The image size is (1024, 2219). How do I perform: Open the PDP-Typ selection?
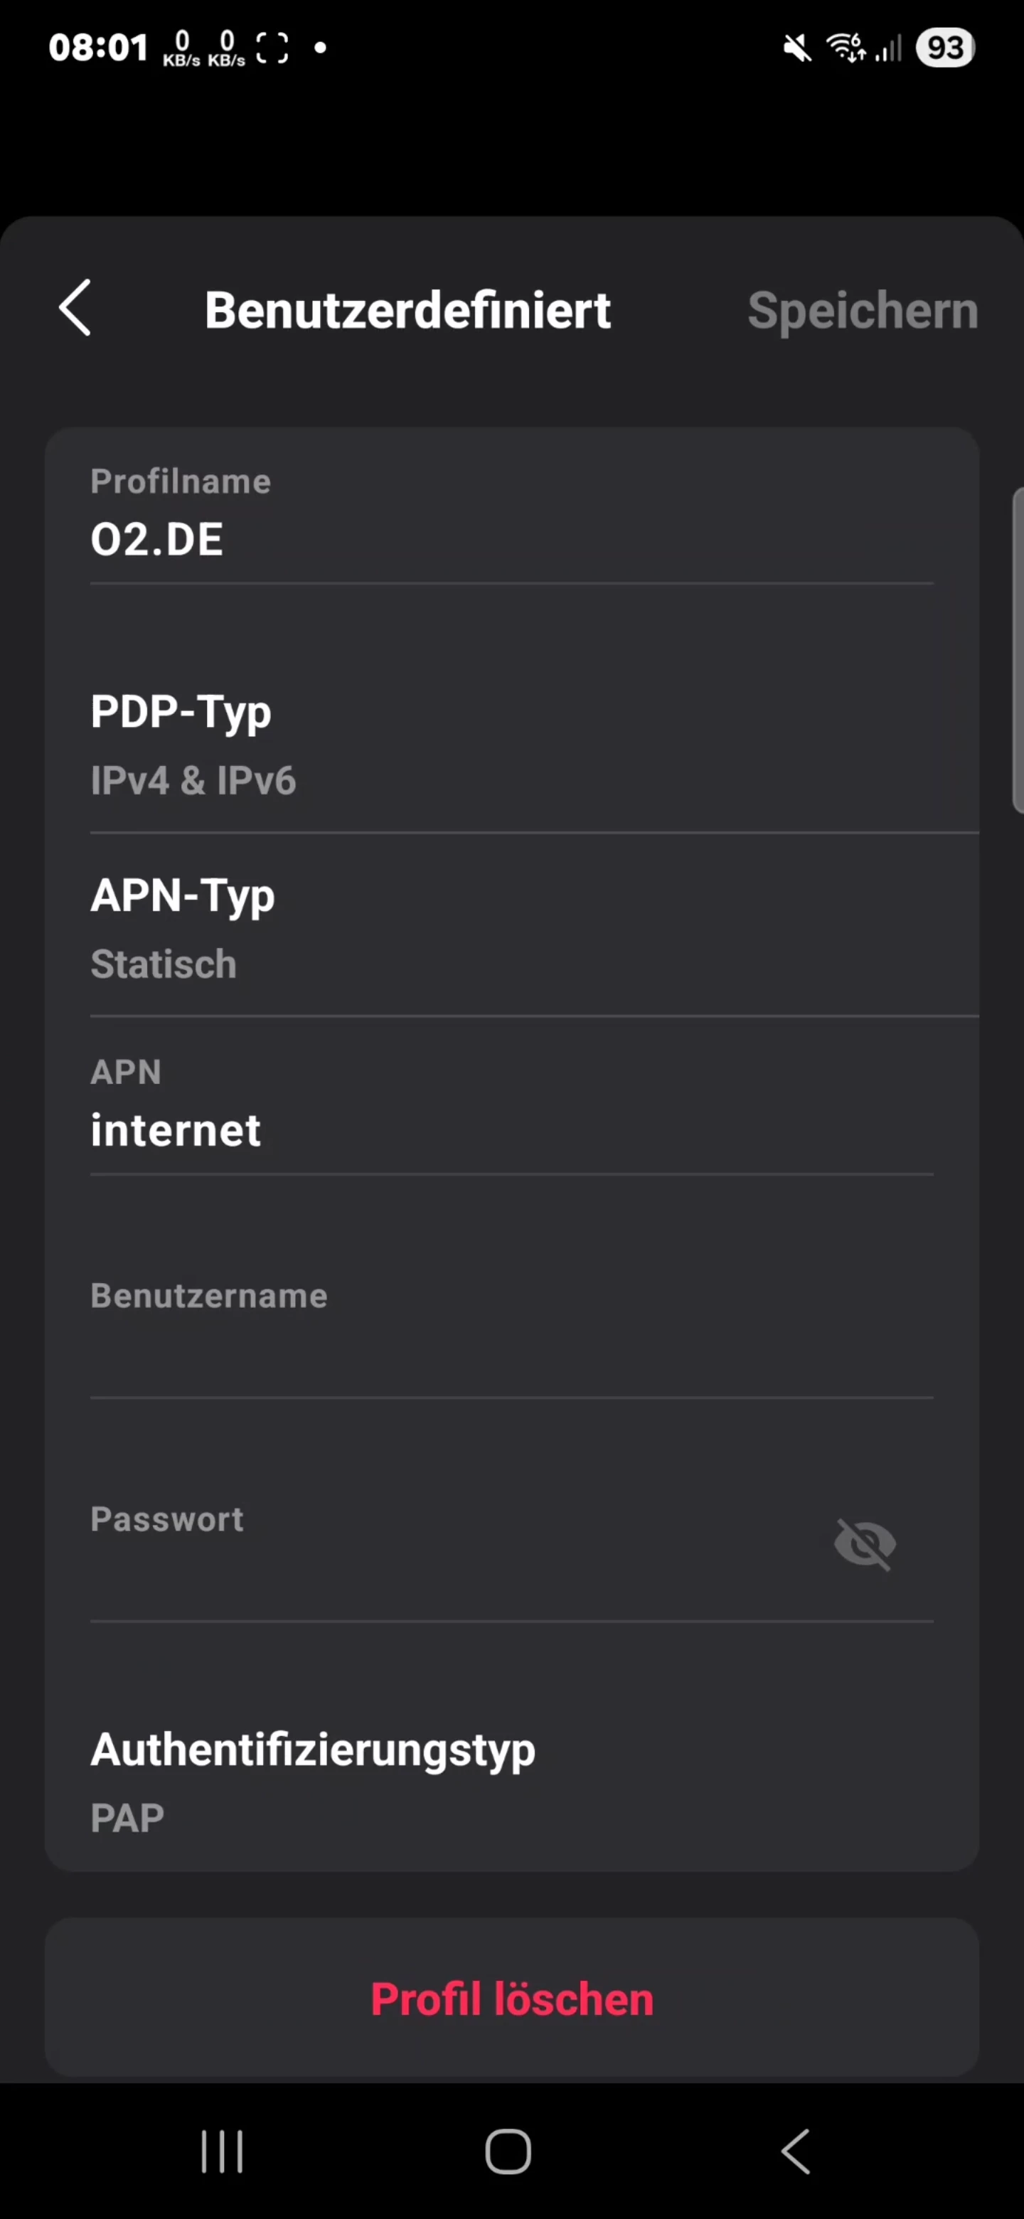coord(511,744)
